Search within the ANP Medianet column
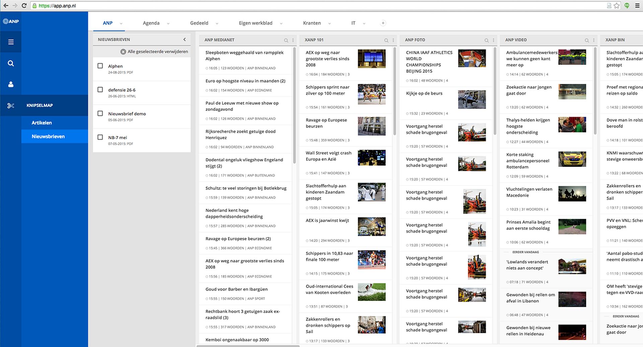The image size is (643, 347). (x=286, y=40)
